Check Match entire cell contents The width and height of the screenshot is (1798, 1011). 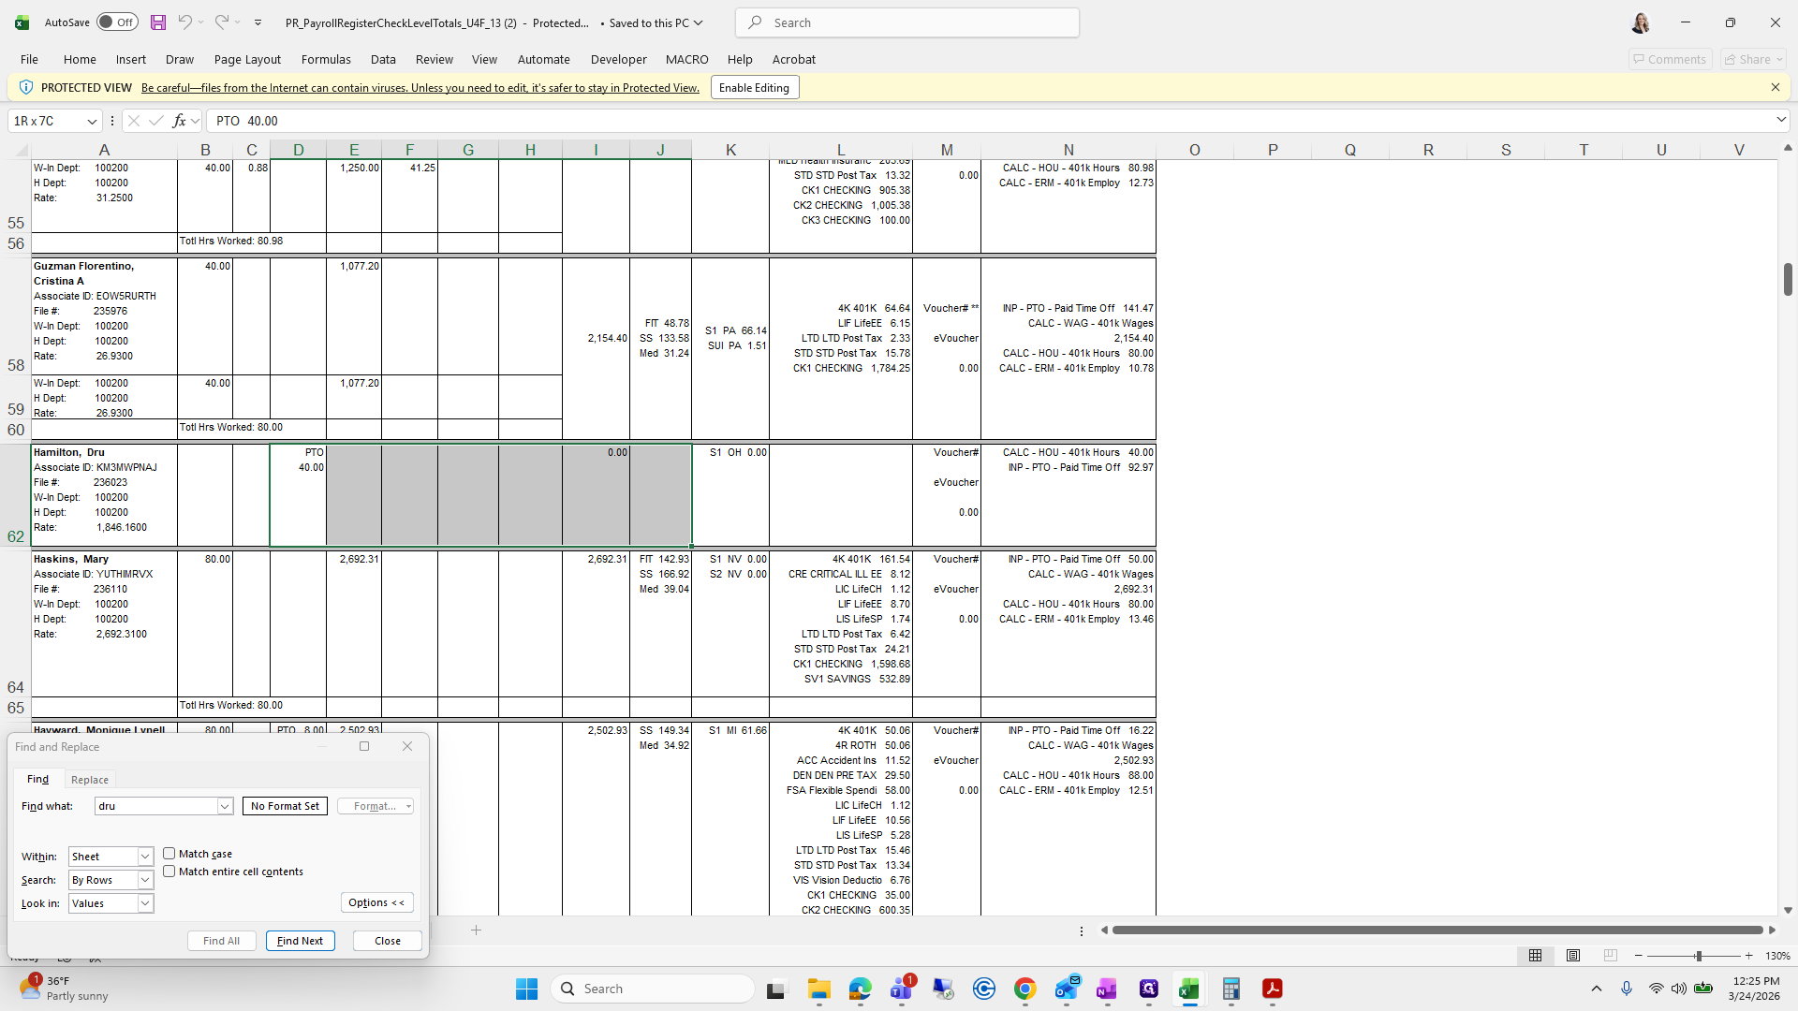click(169, 872)
